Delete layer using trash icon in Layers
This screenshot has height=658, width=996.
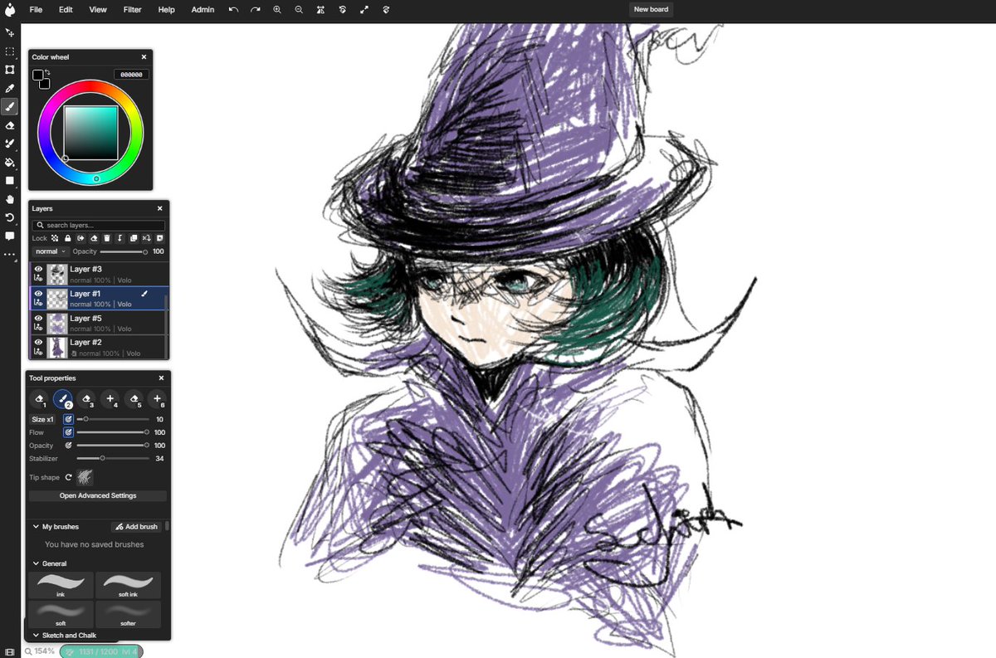[107, 238]
